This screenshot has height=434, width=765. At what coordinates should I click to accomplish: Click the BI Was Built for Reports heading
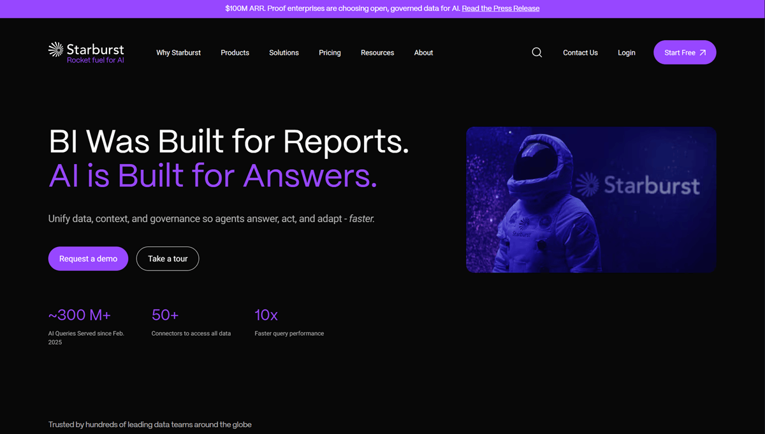[x=228, y=141]
